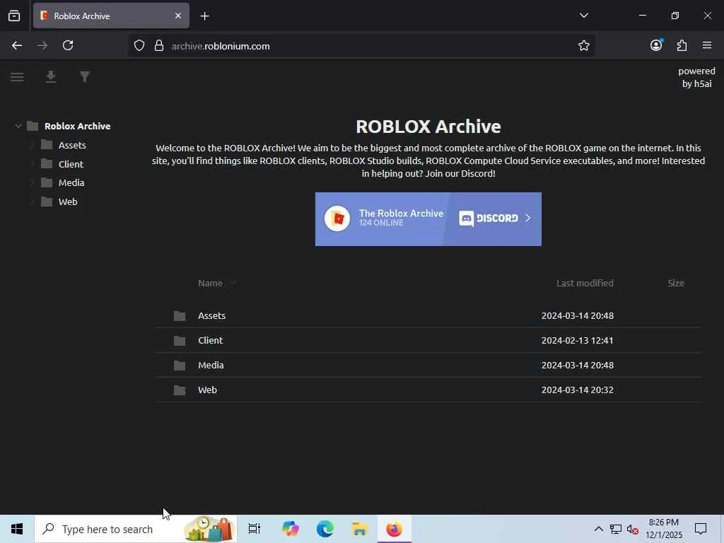Screen dimensions: 724x543
Task: Open Microsoft Edge from the taskbar
Action: pyautogui.click(x=325, y=529)
